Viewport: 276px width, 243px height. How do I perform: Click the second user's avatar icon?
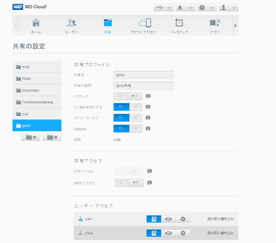click(80, 233)
